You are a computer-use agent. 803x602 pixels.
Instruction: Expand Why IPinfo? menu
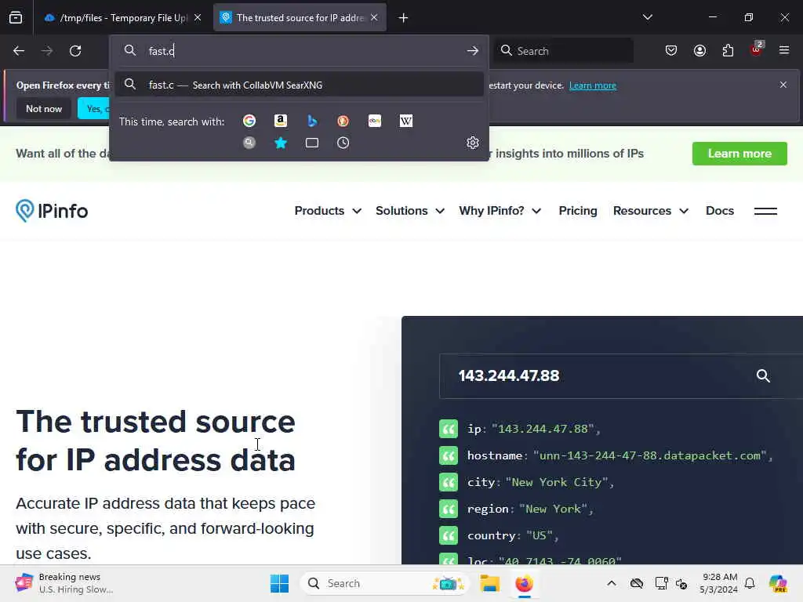500,211
